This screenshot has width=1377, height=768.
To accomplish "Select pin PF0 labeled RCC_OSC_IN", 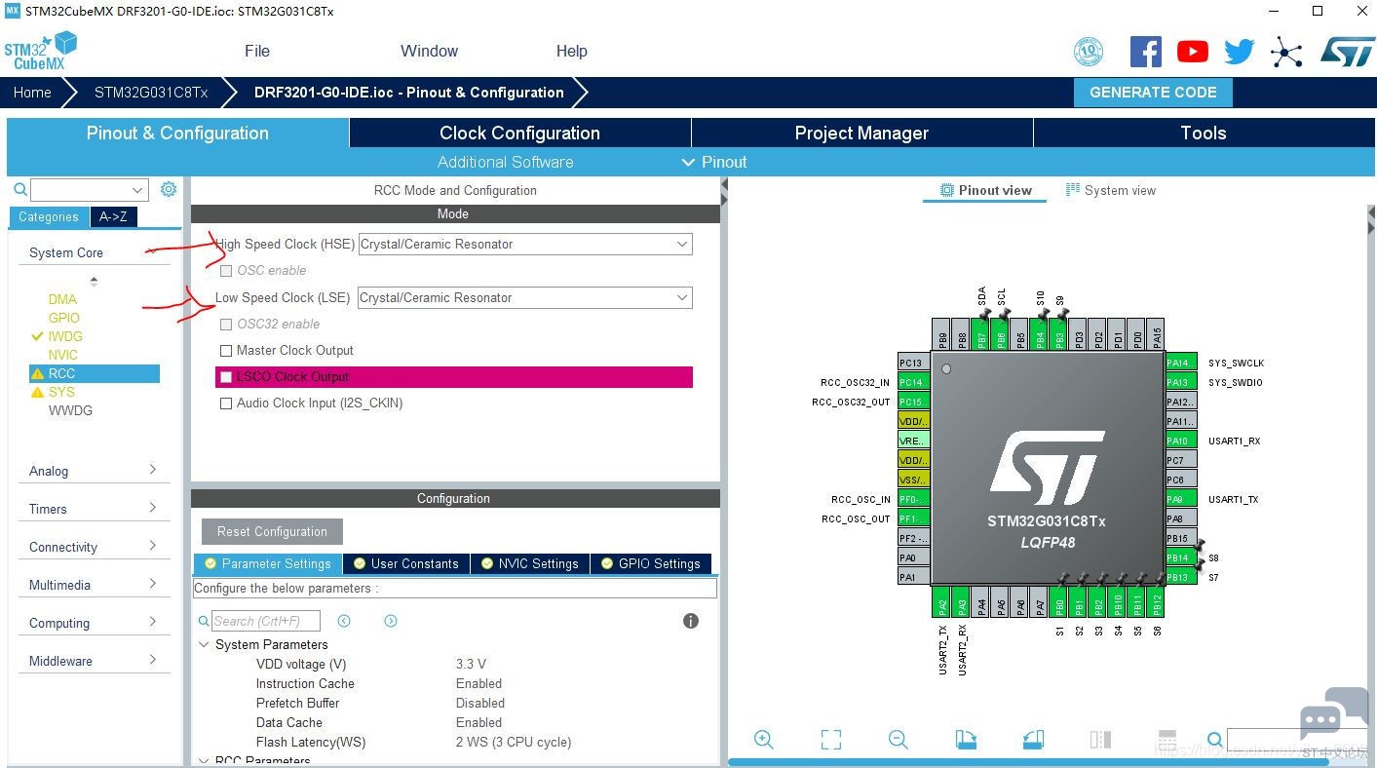I will 913,499.
